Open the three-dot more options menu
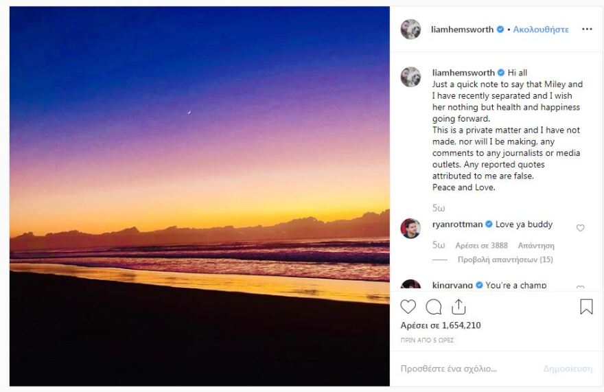 (x=586, y=30)
